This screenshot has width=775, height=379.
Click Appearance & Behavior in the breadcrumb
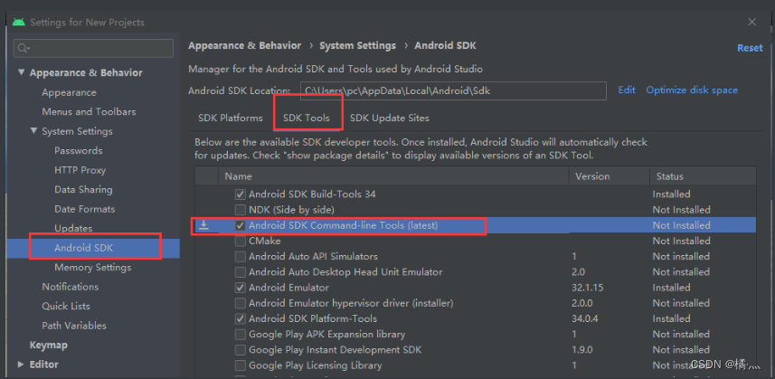tap(245, 46)
